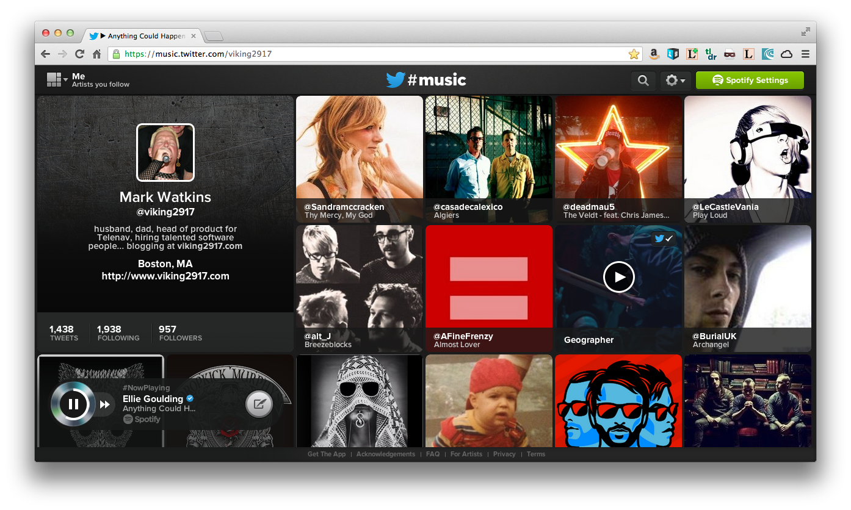851x510 pixels.
Task: Expand the settings gear dropdown
Action: (x=675, y=81)
